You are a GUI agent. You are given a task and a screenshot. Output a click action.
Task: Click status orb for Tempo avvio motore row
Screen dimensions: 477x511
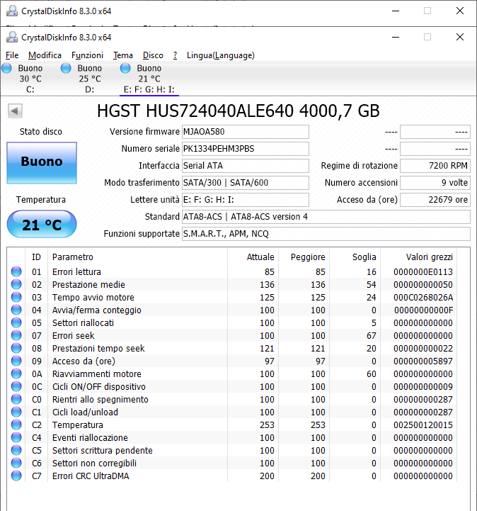16,297
